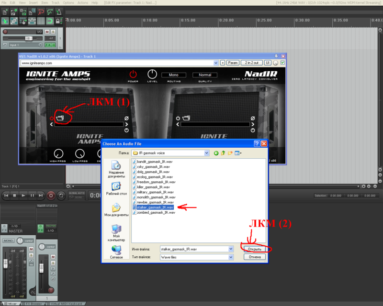The height and width of the screenshot is (306, 383).
Task: Open the Track menu
Action: coord(56,3)
